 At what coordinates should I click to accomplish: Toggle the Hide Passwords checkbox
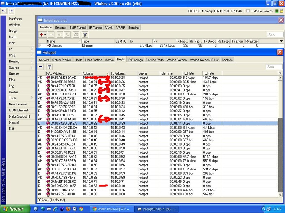(x=248, y=11)
